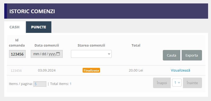The height and width of the screenshot is (101, 211).
Task: Click the Data comenzii date field
Action: (x=47, y=54)
